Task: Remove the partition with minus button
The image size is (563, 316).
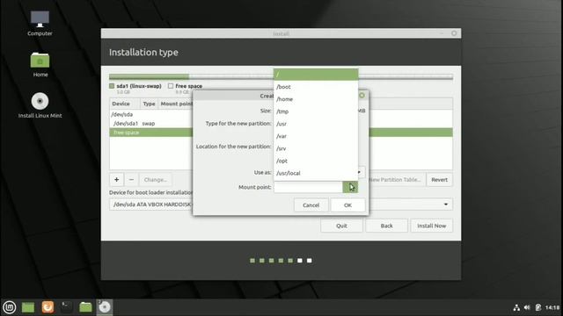Action: (131, 179)
